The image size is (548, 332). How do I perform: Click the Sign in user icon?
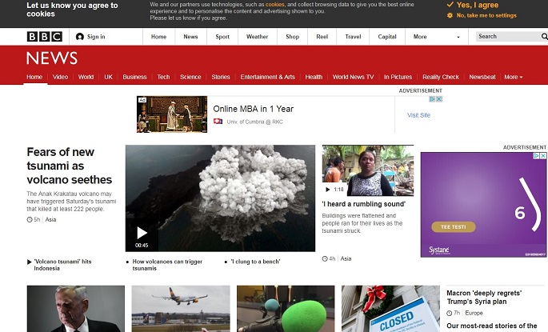[x=80, y=37]
